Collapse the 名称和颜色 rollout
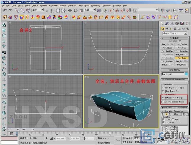 click(174, 70)
